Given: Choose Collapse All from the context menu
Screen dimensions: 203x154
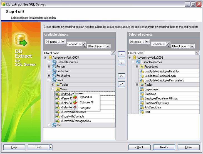Looking at the screenshot, I should (86, 102).
